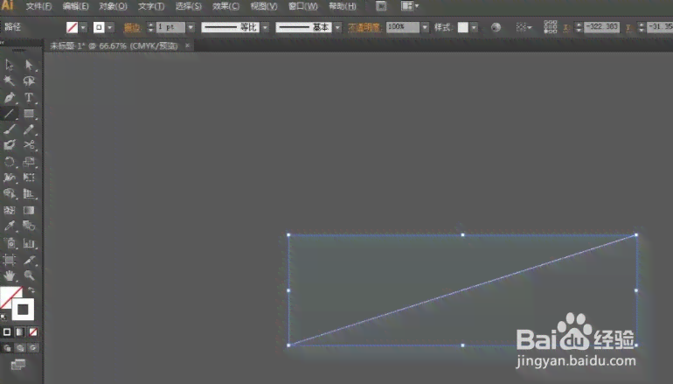The image size is (673, 384).
Task: Select the Mesh tool
Action: 9,210
